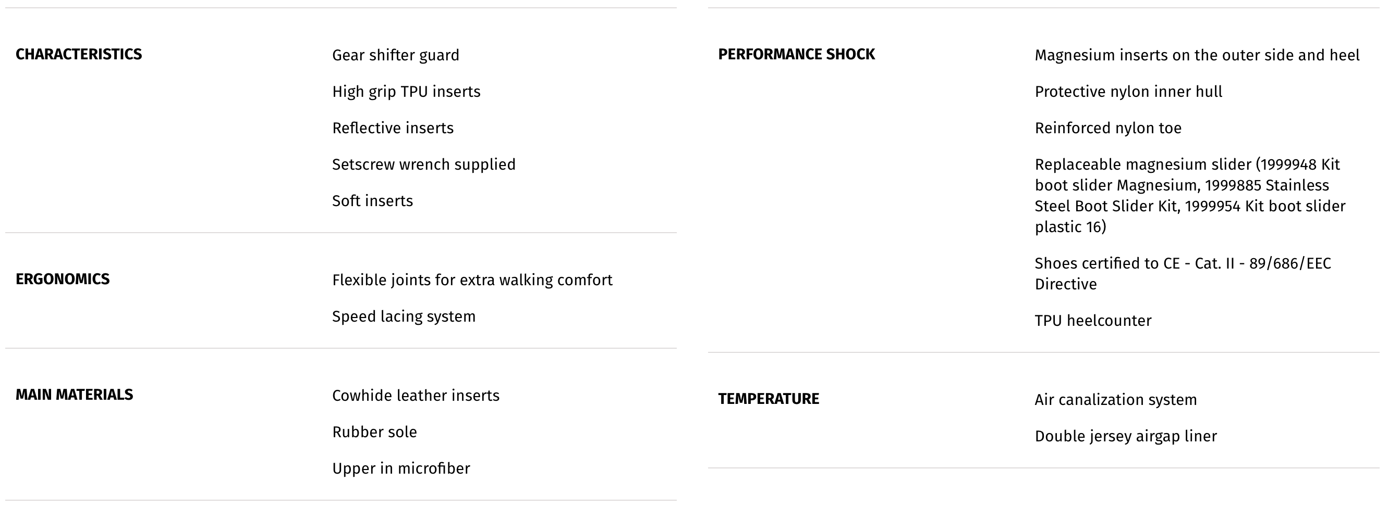Screen dimensions: 1388x508
Task: Click the Replaceable magnesium slider paragraph
Action: [1190, 195]
